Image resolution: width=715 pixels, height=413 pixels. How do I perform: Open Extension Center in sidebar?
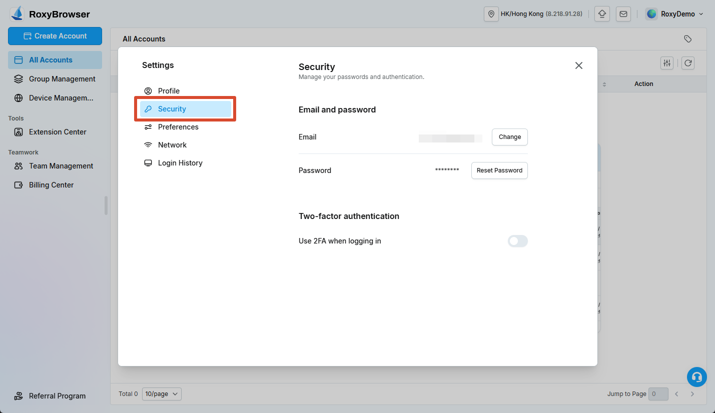point(55,132)
